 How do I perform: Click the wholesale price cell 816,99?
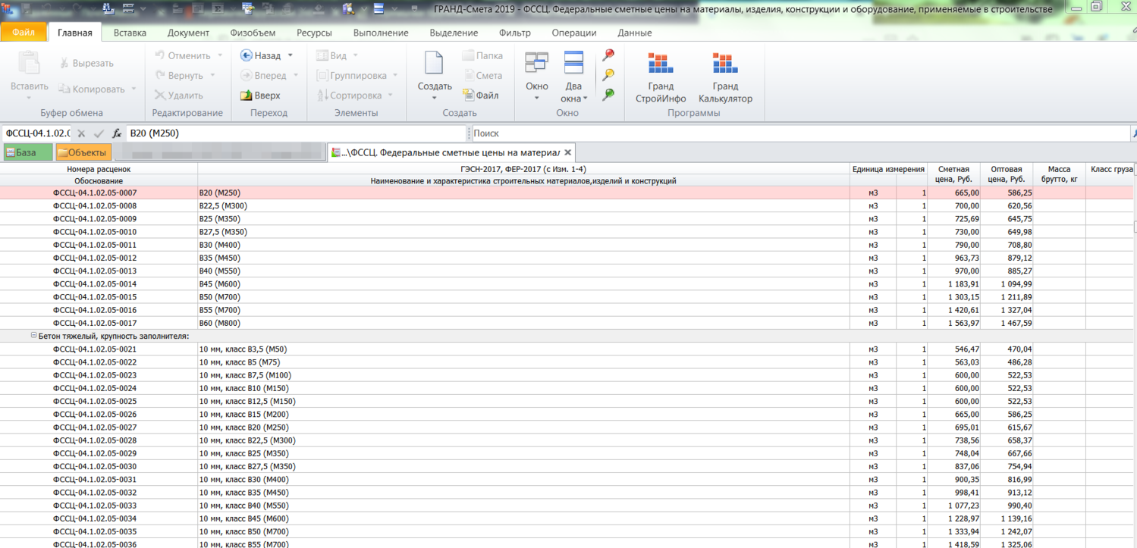1007,480
